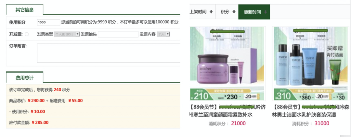Select the 费用总计 tab
Image resolution: width=351 pixels, height=137 pixels.
click(25, 78)
